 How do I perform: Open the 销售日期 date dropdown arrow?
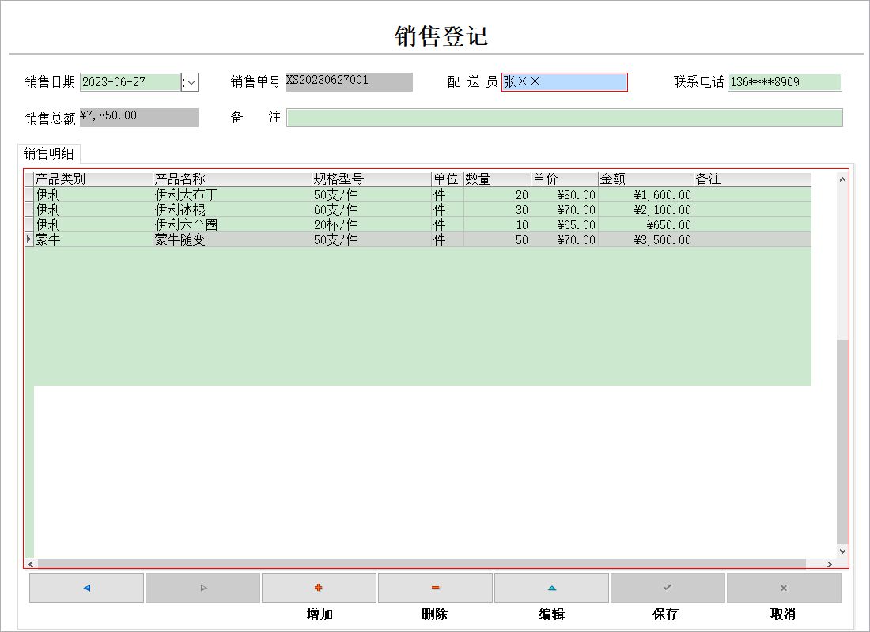[190, 83]
